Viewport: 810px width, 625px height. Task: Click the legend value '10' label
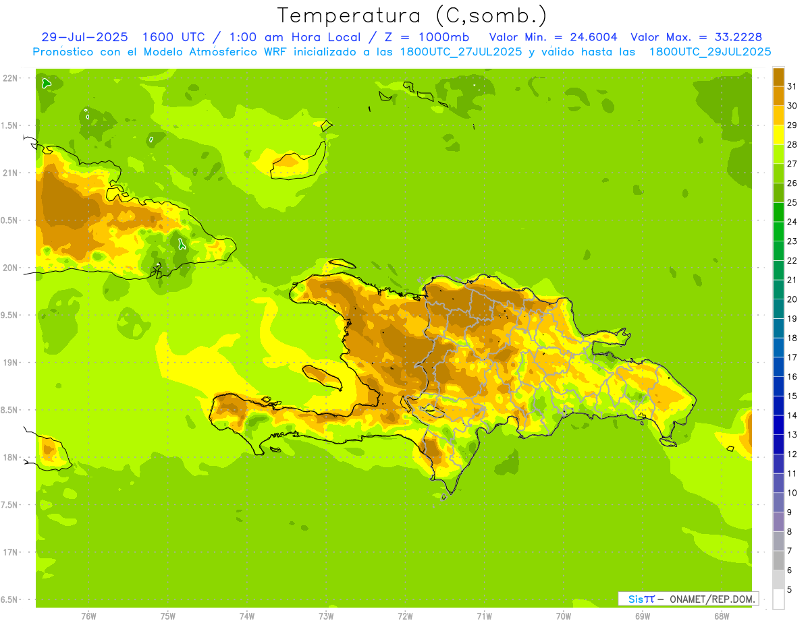pyautogui.click(x=792, y=493)
